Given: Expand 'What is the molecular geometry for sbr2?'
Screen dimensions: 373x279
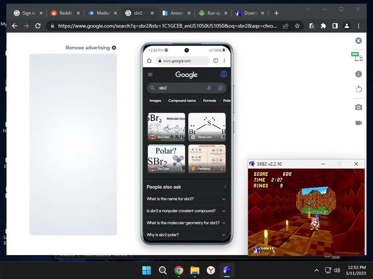Looking at the screenshot, I should [186, 223].
